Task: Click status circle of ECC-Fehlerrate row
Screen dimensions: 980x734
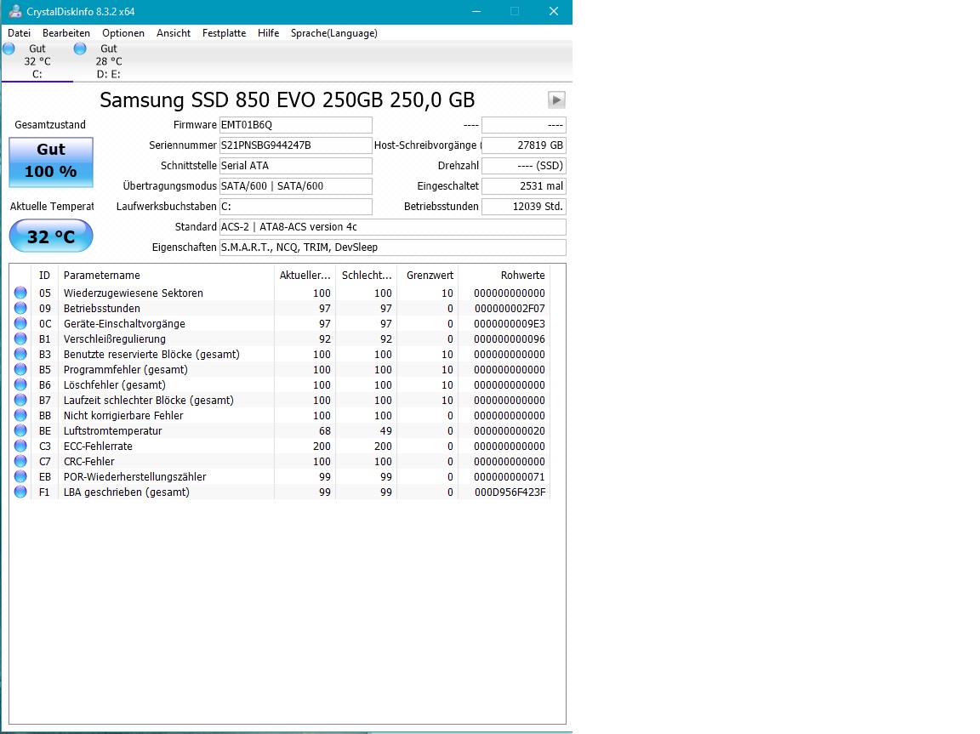Action: [20, 446]
